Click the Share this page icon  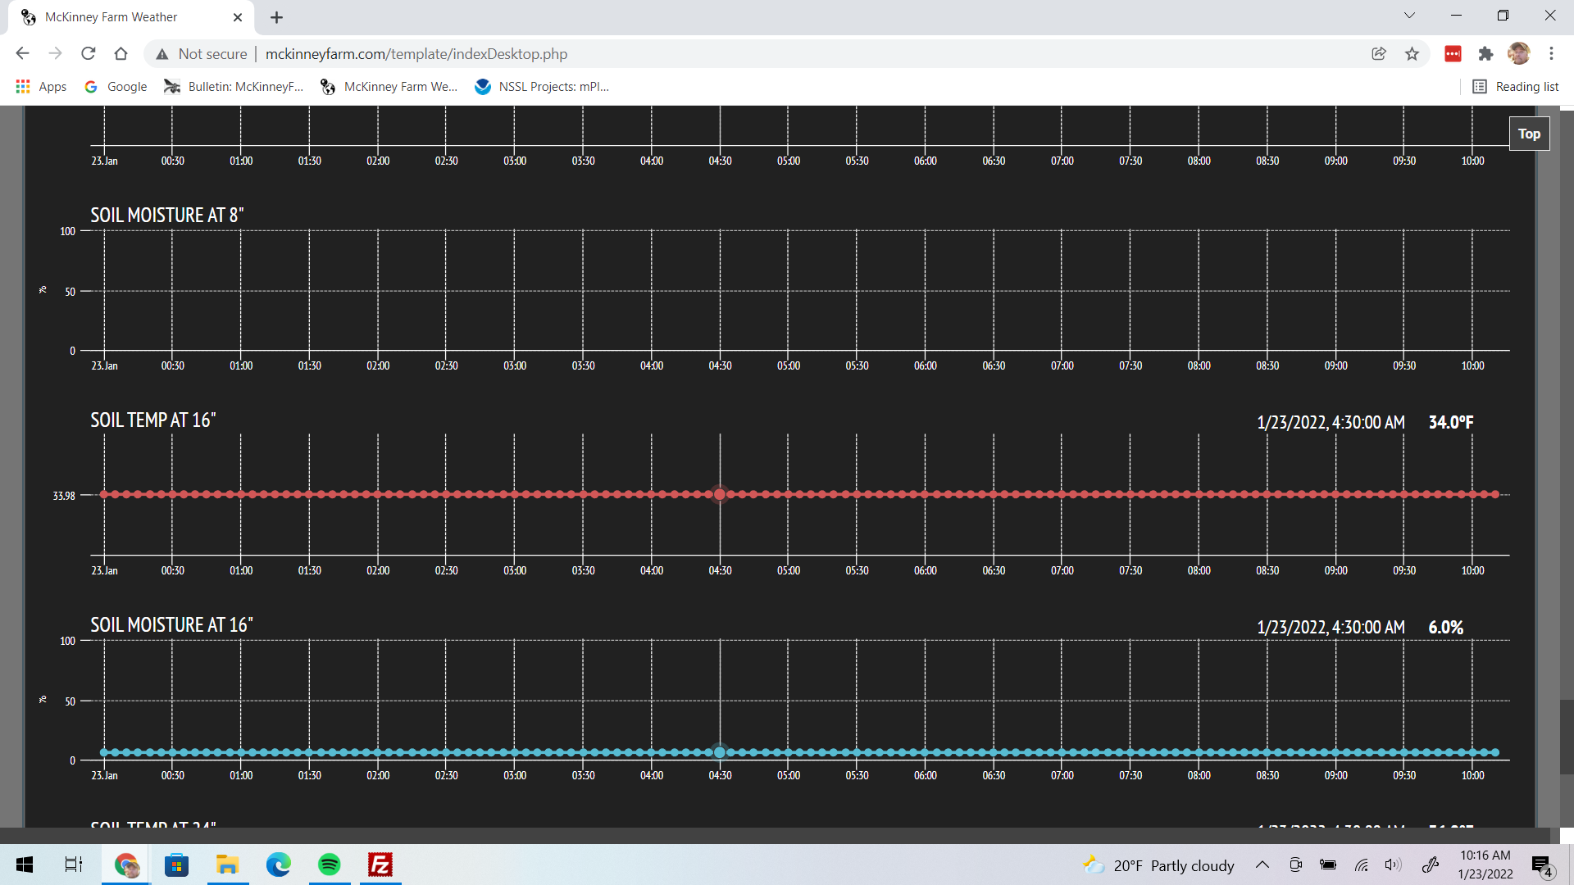[1379, 54]
